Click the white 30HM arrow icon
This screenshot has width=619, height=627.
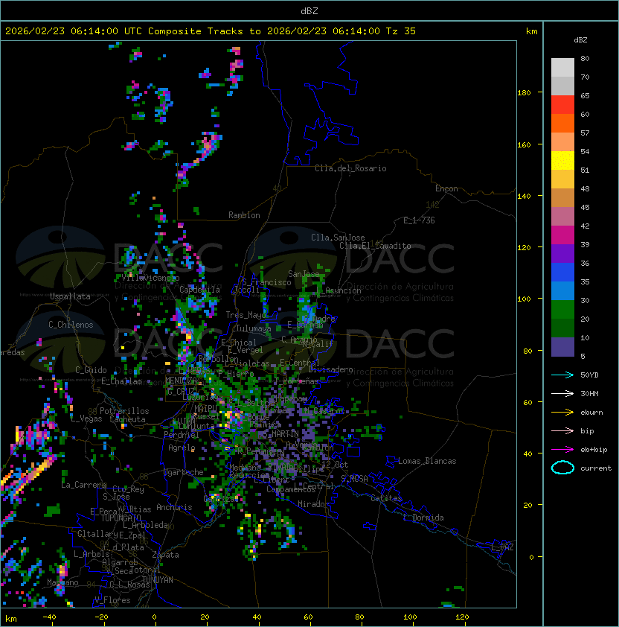pos(562,393)
